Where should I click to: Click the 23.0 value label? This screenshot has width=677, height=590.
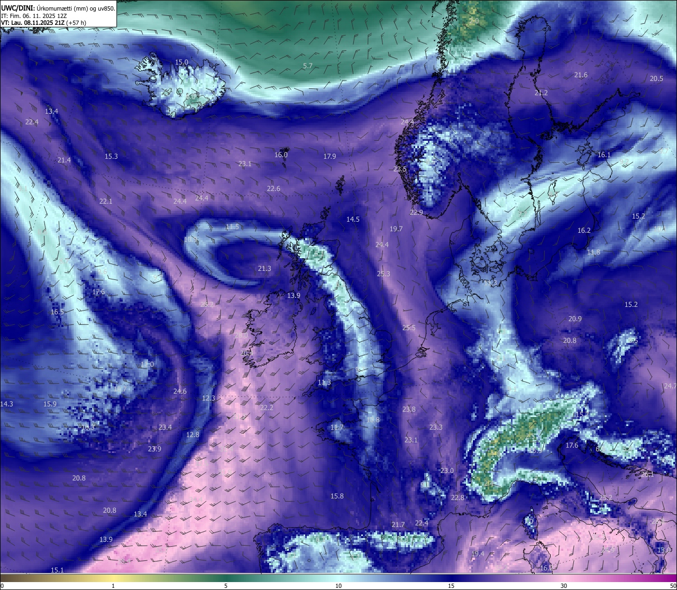[447, 470]
